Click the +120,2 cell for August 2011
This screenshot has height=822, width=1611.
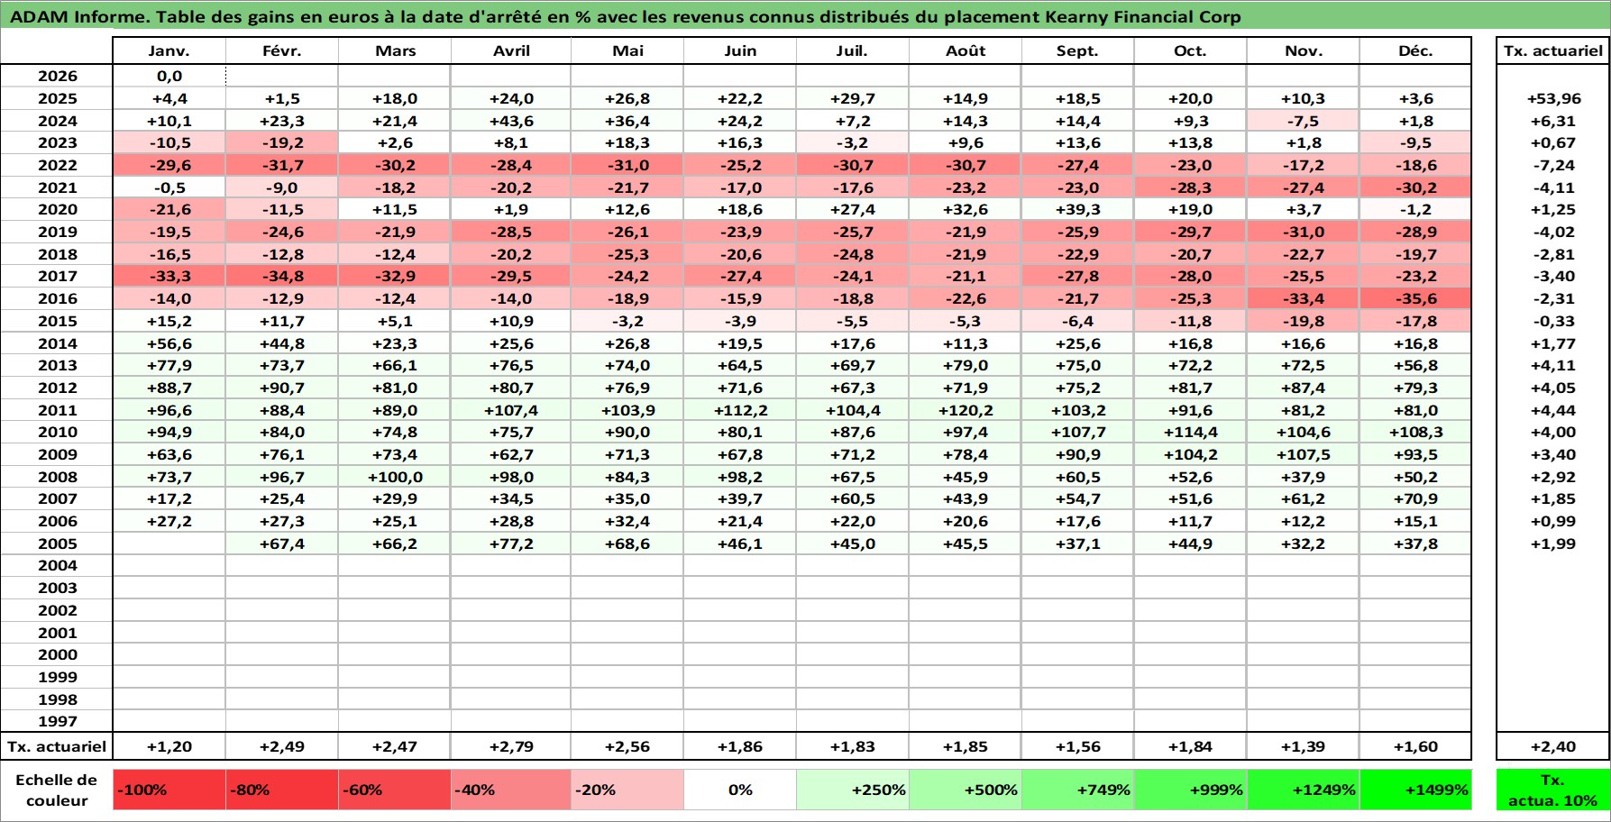(x=966, y=410)
